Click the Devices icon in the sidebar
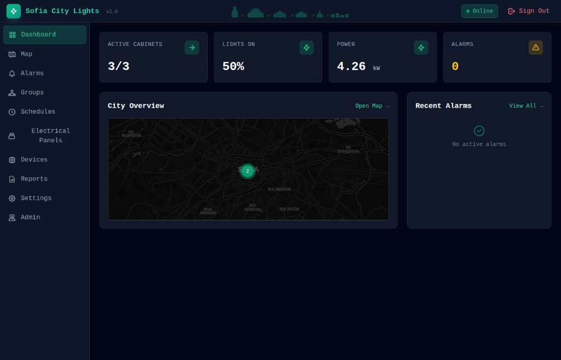Image resolution: width=561 pixels, height=360 pixels. [12, 159]
